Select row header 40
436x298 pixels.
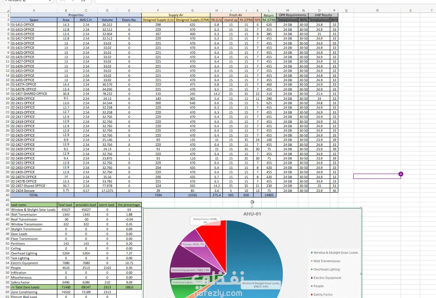tap(8, 195)
